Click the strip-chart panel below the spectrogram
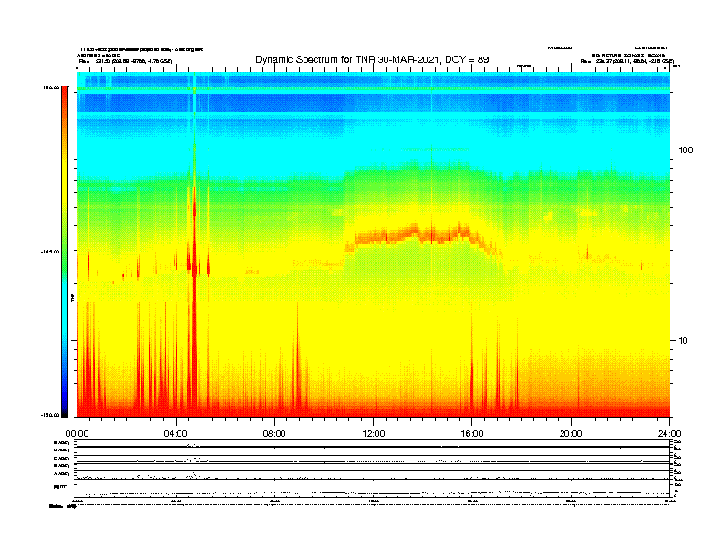This screenshot has width=722, height=558. pos(373,469)
